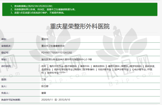Image resolution: width=162 pixels, height=105 pixels.
Task: Click X线诊断专业 in the department list
Action: pyautogui.click(x=104, y=70)
